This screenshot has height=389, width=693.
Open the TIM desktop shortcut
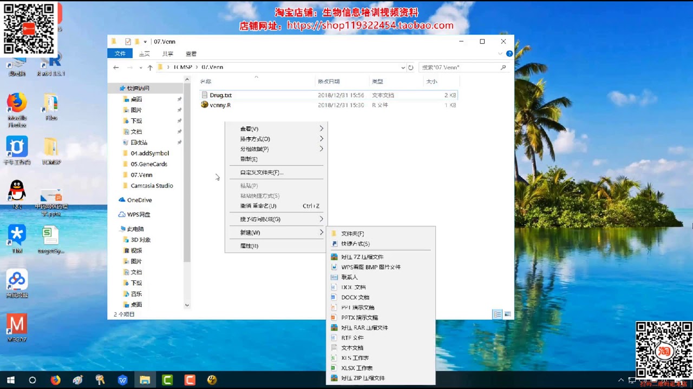[x=17, y=239]
